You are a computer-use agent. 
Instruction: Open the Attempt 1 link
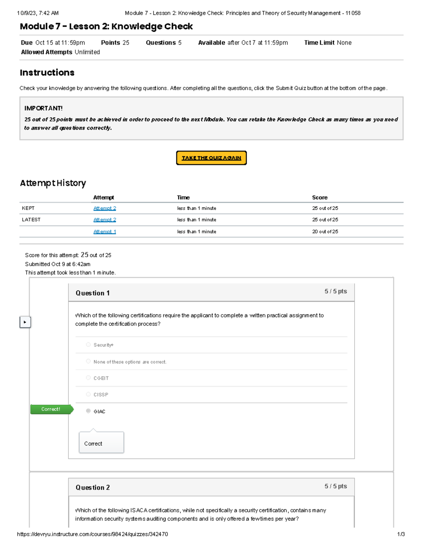coord(105,231)
